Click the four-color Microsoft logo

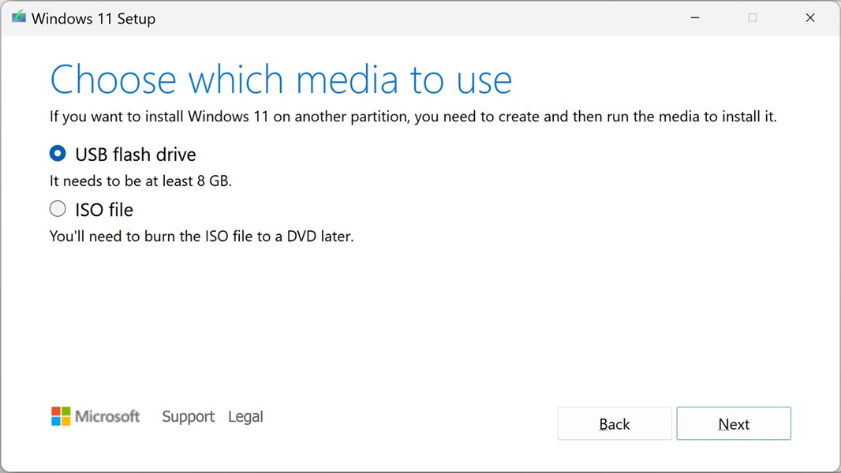tap(61, 416)
